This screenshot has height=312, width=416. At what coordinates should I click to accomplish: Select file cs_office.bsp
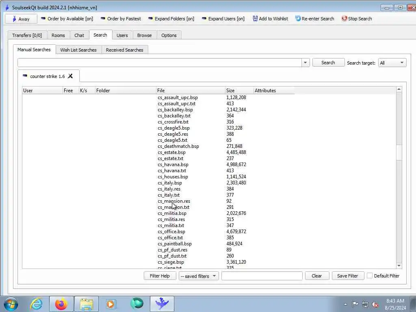(x=171, y=232)
